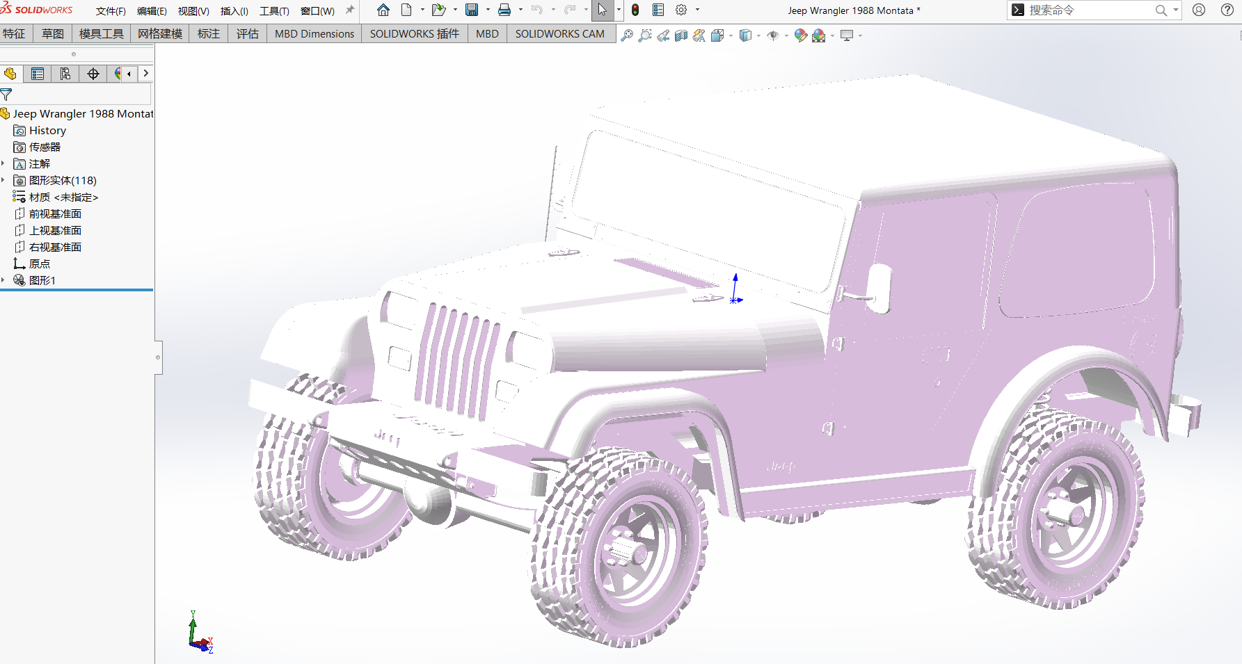
Task: Open File Properties list icon
Action: click(658, 10)
